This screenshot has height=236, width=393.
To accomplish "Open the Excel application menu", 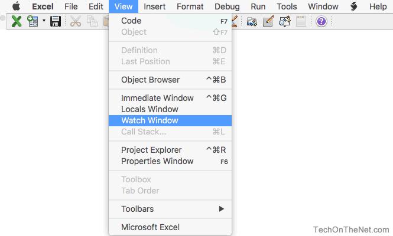I will (x=43, y=6).
